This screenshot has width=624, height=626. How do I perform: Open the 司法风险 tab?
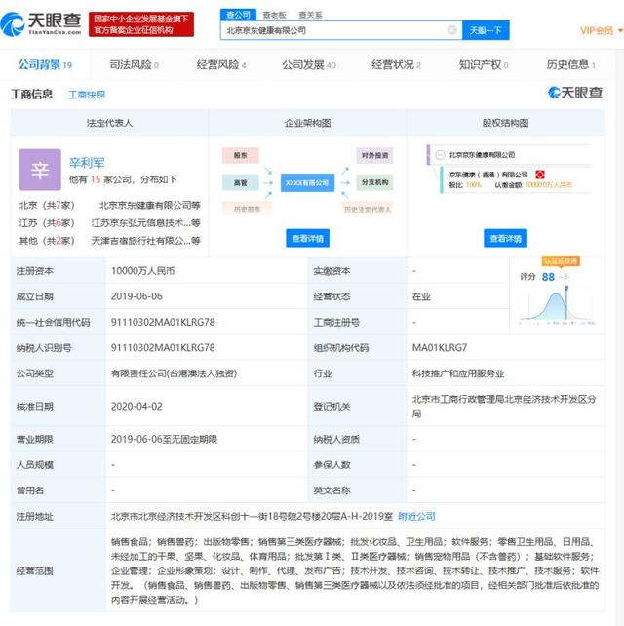[134, 64]
